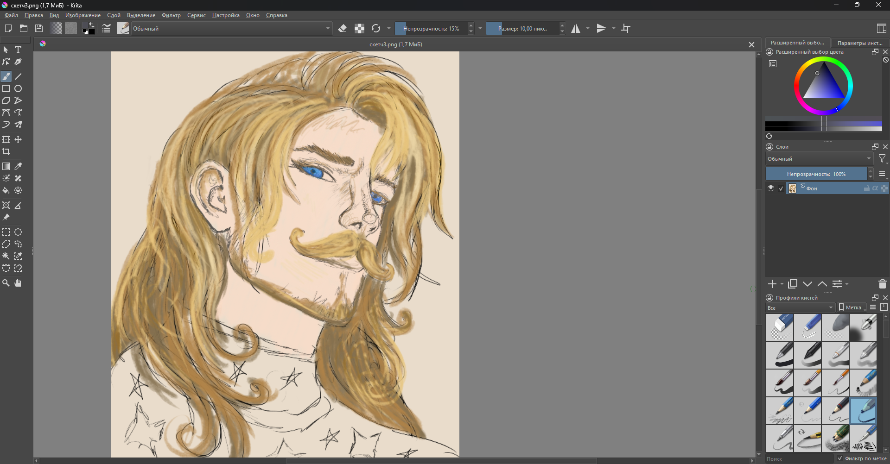Toggle eraser mode in top toolbar
The image size is (890, 464).
click(x=343, y=28)
